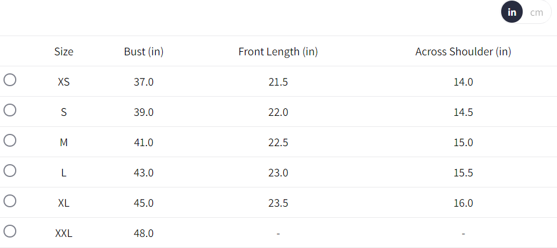Pick the L size radio button
The height and width of the screenshot is (248, 557).
click(10, 171)
